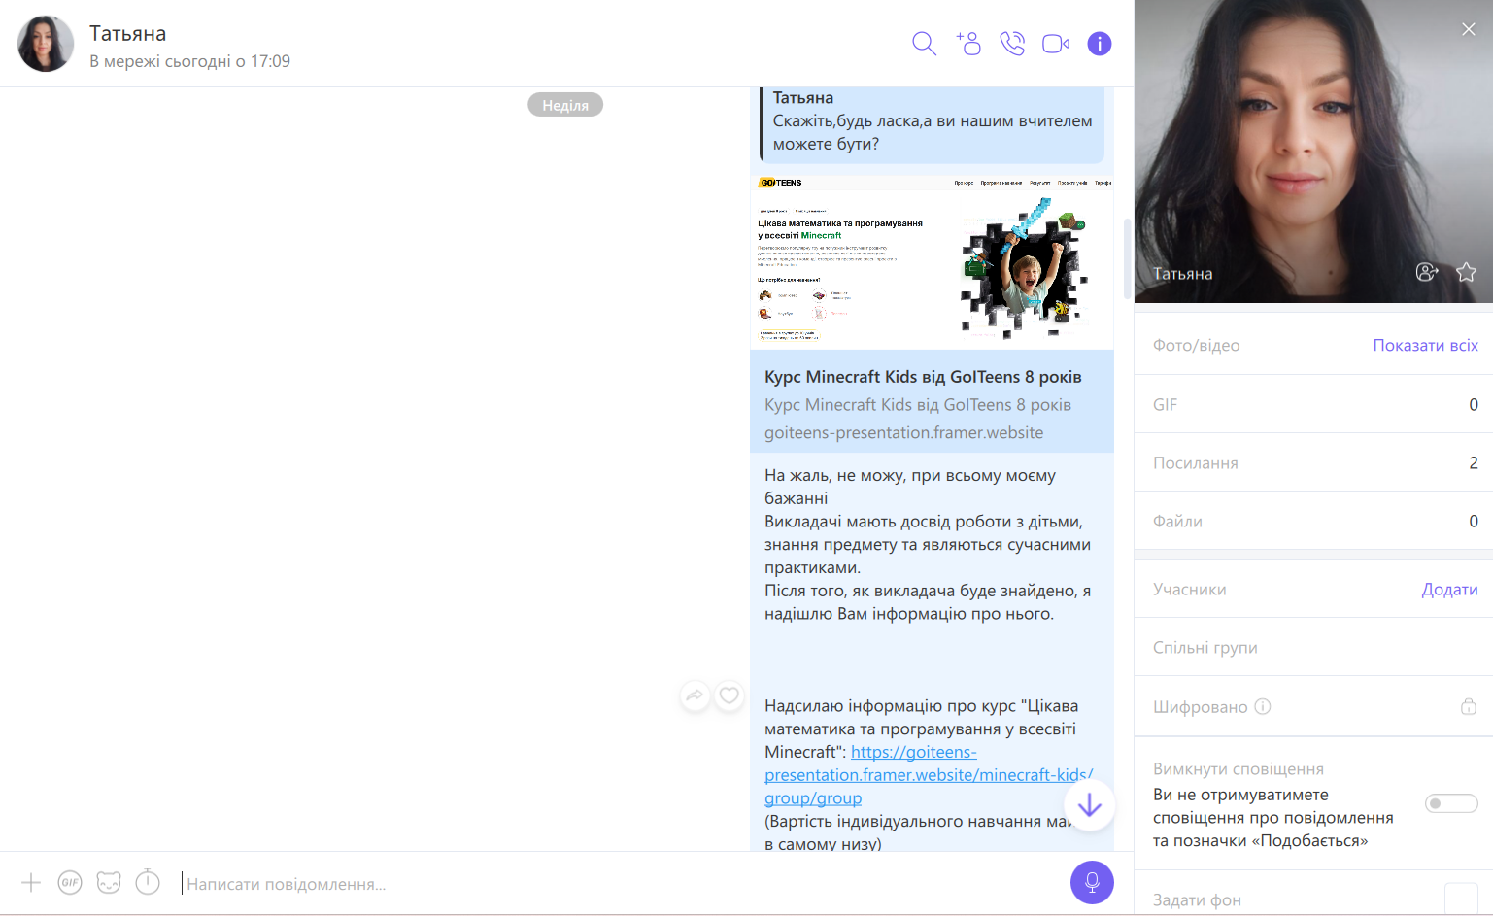
Task: Click Додати to add participants
Action: point(1449,589)
